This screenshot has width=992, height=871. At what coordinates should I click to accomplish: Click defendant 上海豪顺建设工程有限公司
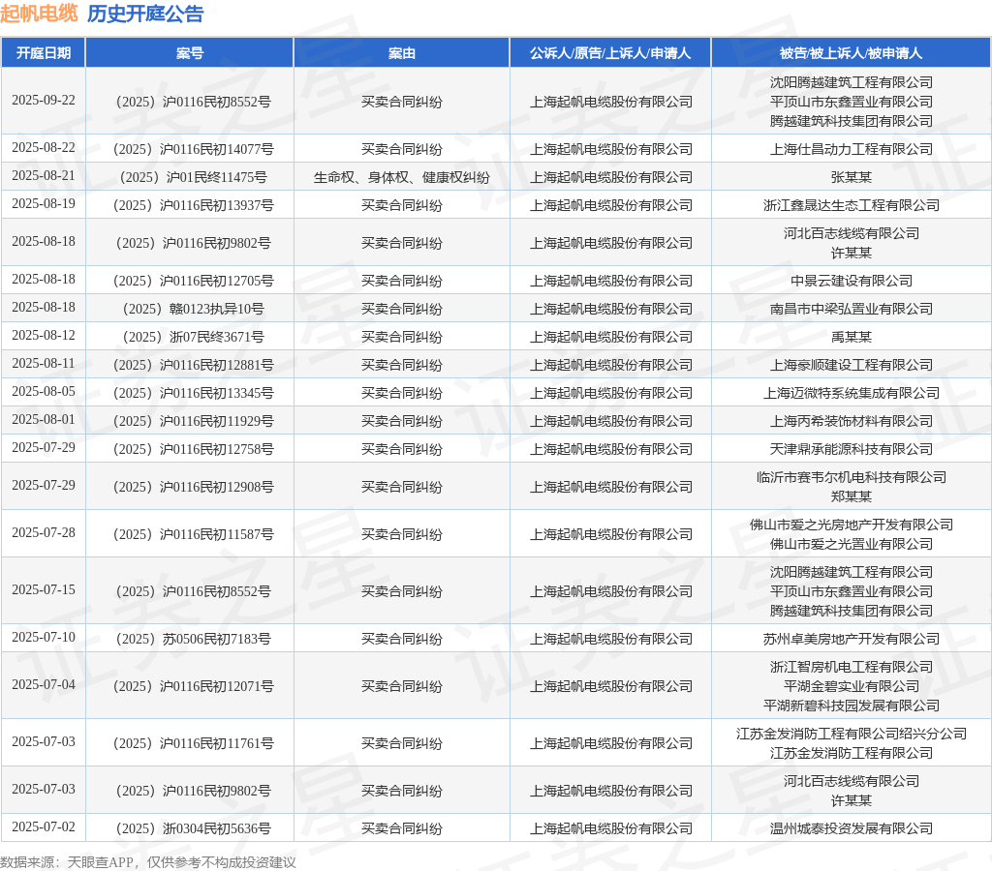(851, 365)
